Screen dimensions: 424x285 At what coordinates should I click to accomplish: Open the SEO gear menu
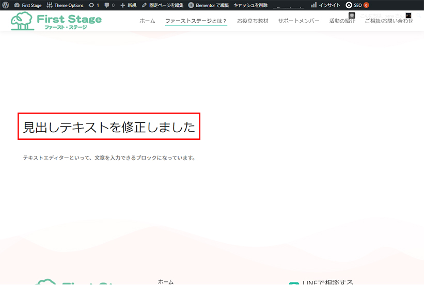[x=357, y=5]
